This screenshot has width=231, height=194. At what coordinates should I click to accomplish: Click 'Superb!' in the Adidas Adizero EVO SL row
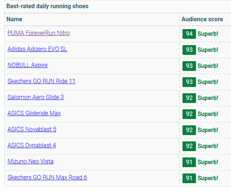click(208, 50)
